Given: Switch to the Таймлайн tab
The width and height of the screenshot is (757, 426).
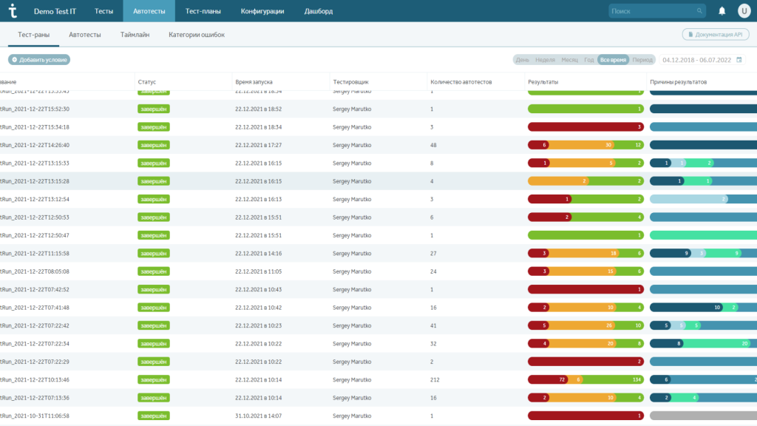Looking at the screenshot, I should point(135,35).
